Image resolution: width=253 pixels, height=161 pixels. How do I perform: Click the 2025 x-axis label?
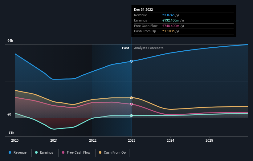[x=210, y=140]
